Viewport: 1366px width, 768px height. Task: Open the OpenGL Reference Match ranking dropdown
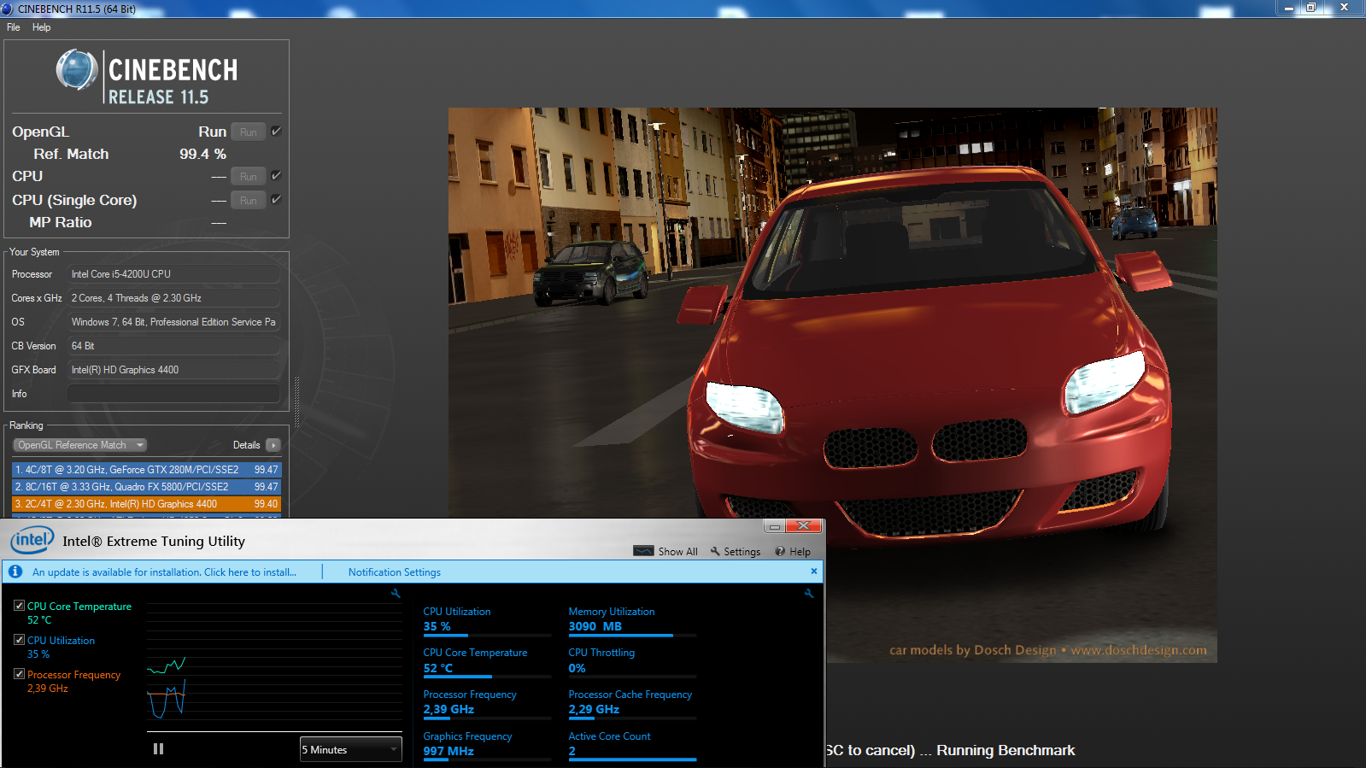click(x=80, y=445)
